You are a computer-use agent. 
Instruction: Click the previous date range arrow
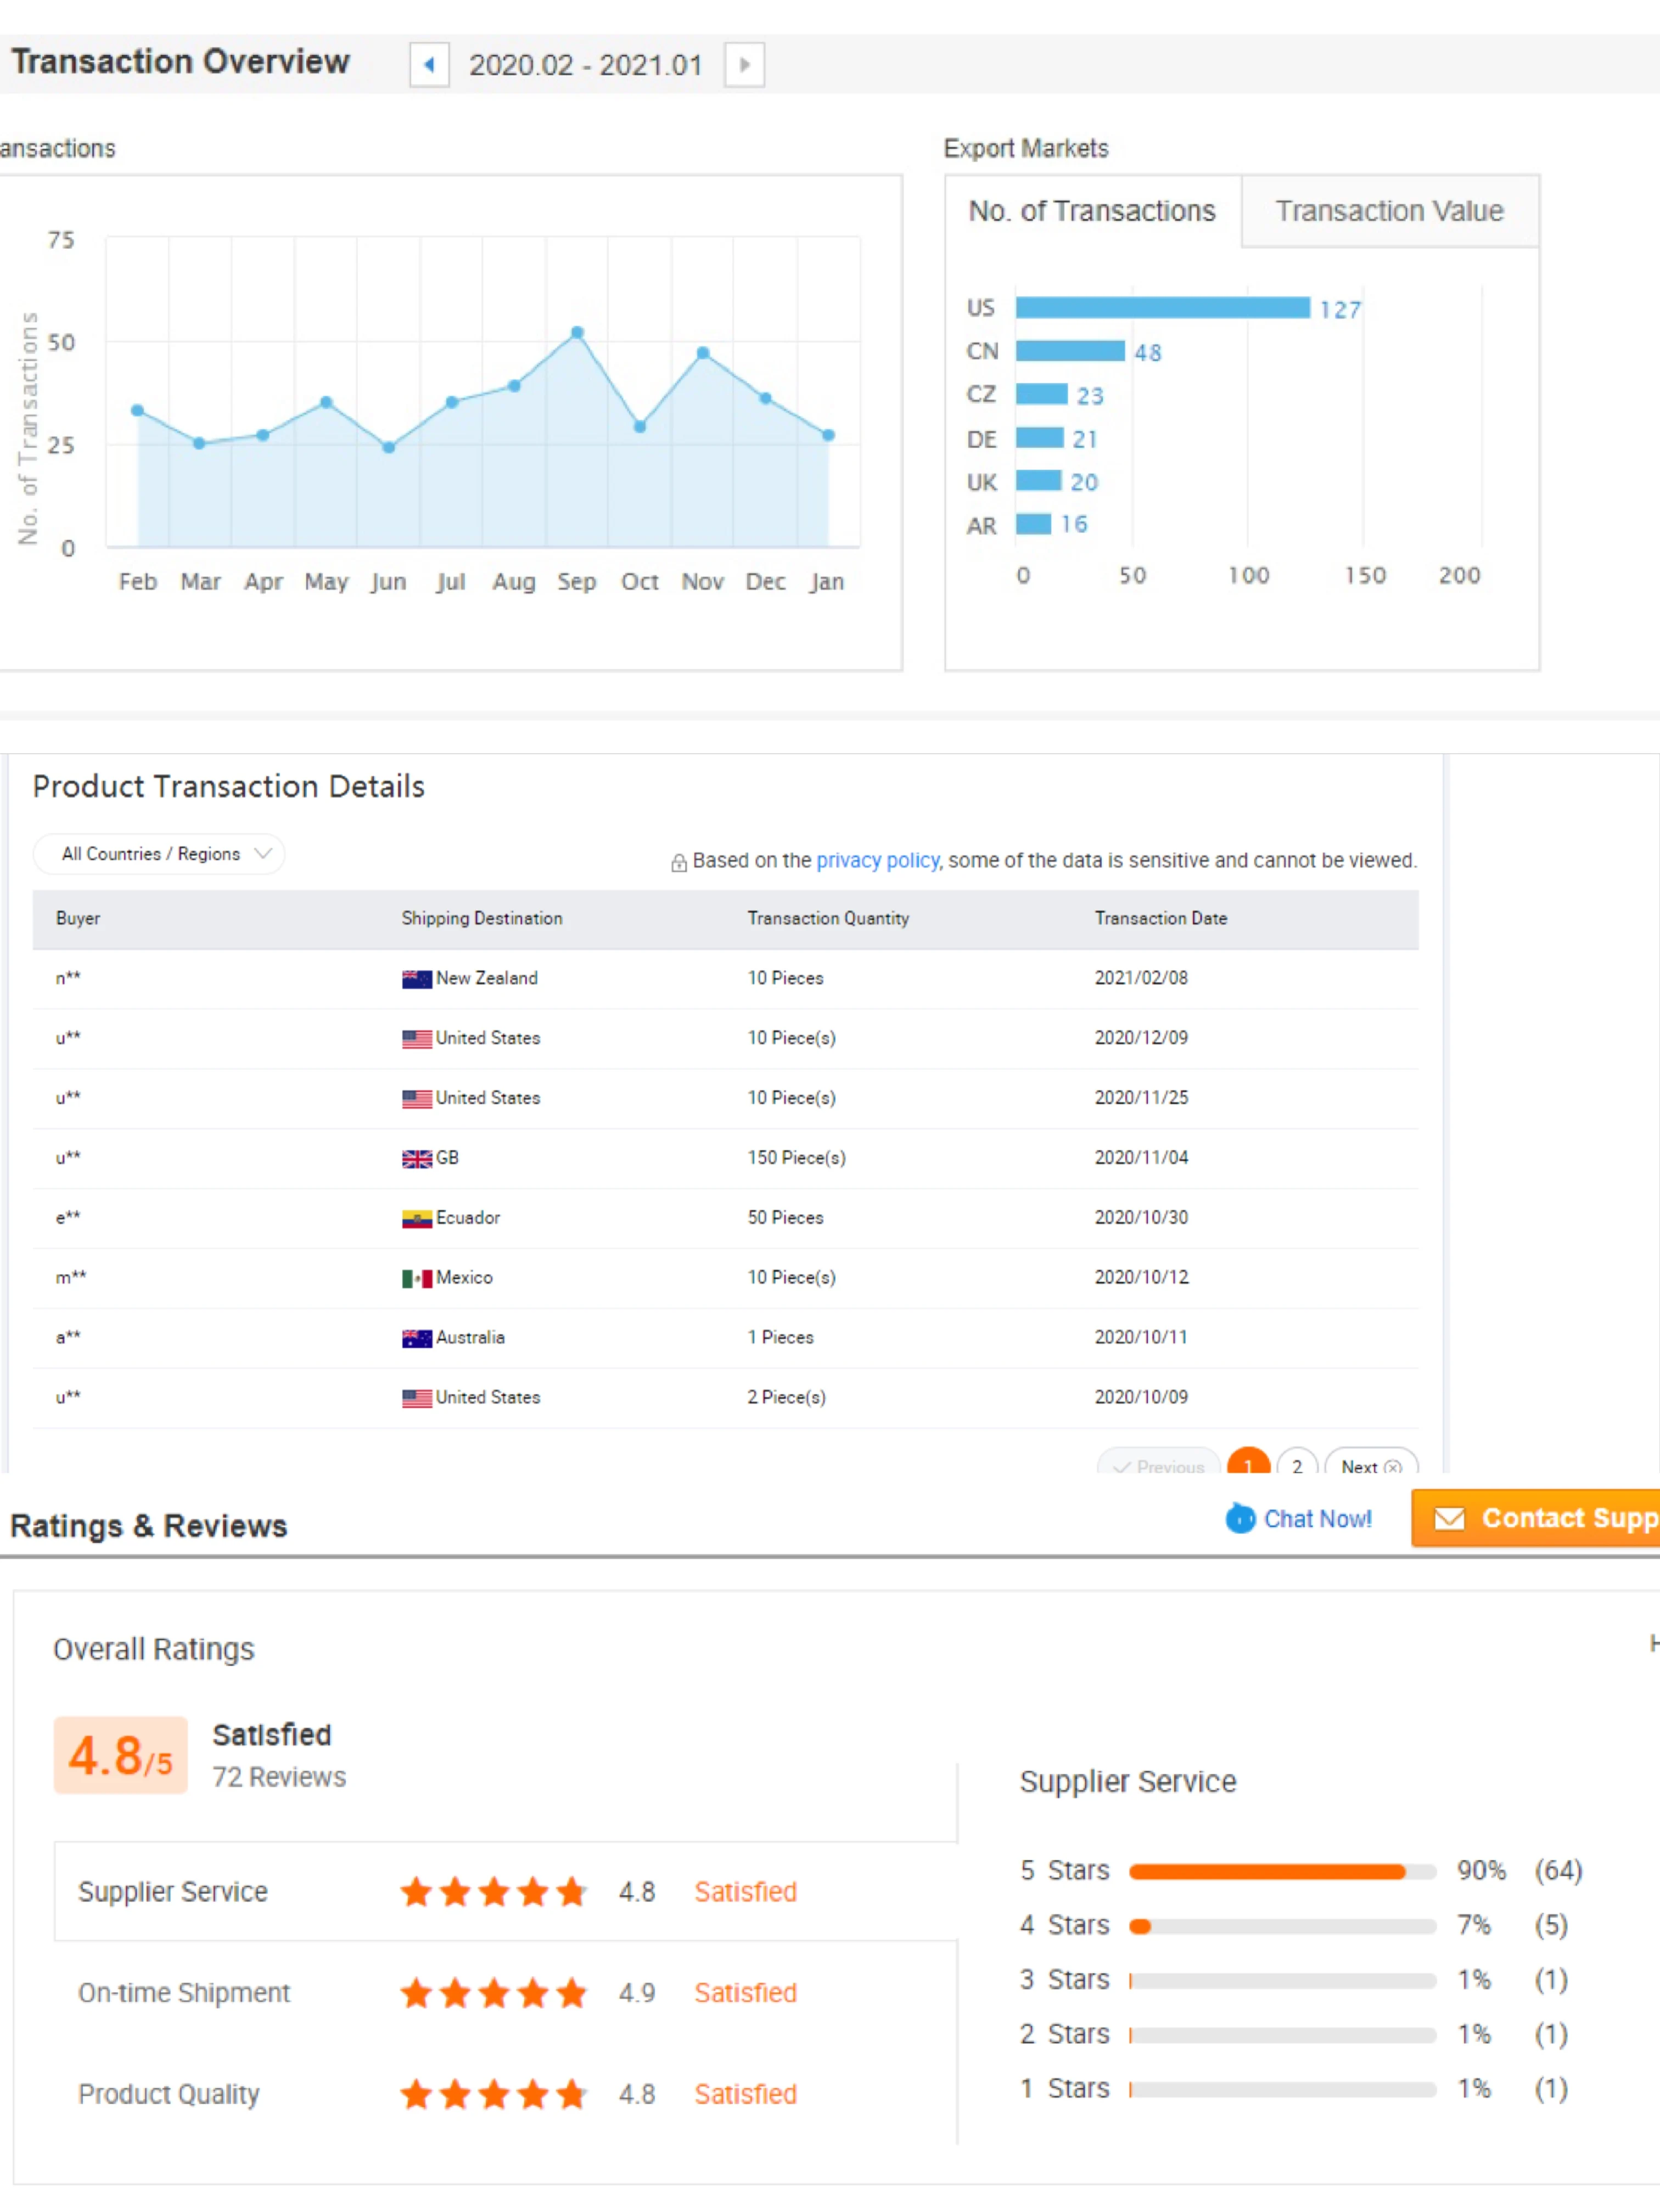[x=429, y=65]
